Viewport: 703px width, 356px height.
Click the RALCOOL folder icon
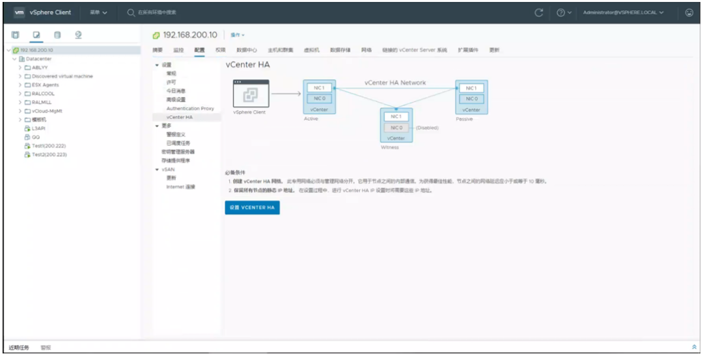pyautogui.click(x=27, y=94)
